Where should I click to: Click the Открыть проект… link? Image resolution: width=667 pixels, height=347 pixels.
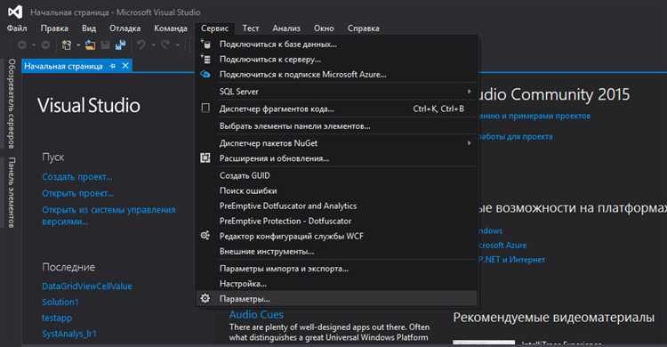point(78,193)
